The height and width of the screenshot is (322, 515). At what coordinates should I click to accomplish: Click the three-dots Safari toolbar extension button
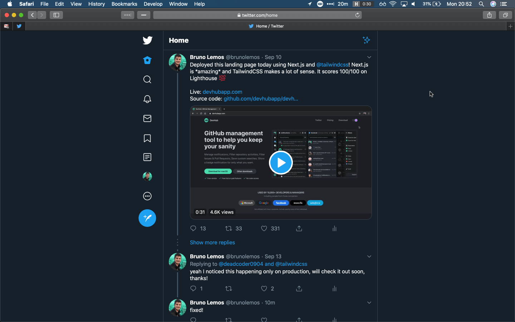[127, 15]
